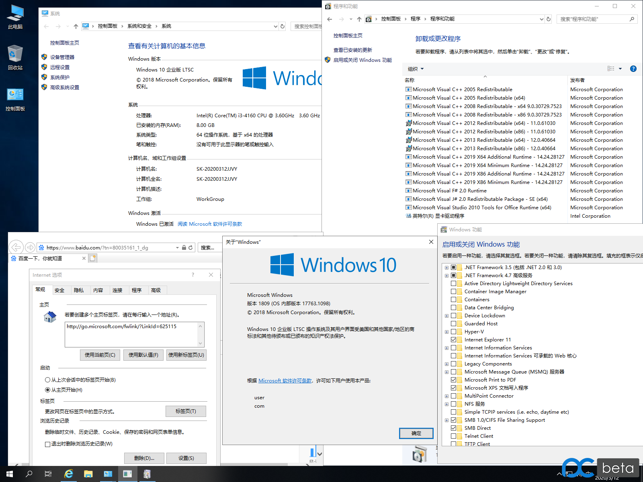Screen dimensions: 643x482
Task: Toggle Containers feature checkbox
Action: coord(453,300)
